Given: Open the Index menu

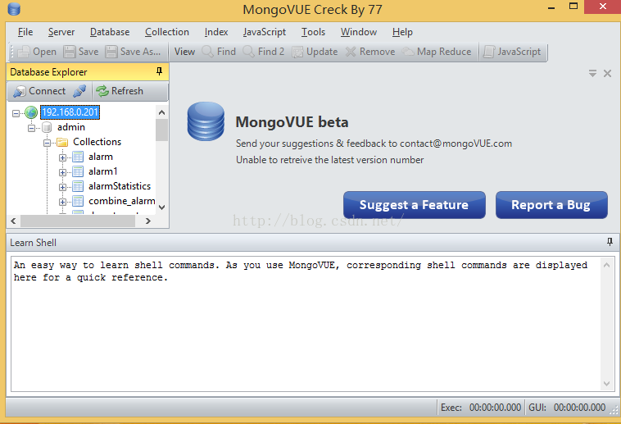Looking at the screenshot, I should pos(216,32).
